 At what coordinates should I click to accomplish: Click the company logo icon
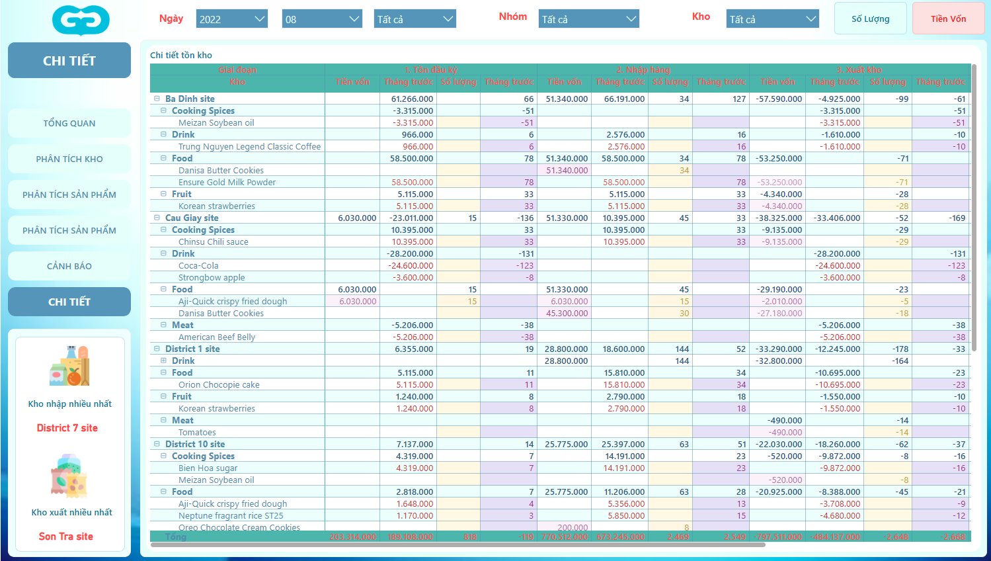pos(81,20)
